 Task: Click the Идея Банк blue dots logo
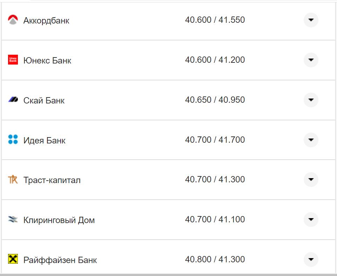pyautogui.click(x=13, y=140)
